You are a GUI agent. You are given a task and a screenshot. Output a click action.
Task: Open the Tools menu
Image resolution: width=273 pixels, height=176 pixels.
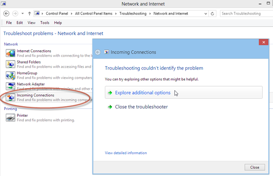(45, 23)
